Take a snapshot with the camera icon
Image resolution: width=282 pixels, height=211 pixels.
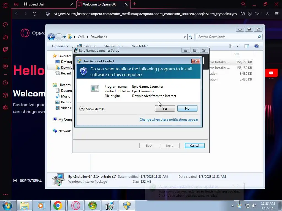[x=242, y=14]
